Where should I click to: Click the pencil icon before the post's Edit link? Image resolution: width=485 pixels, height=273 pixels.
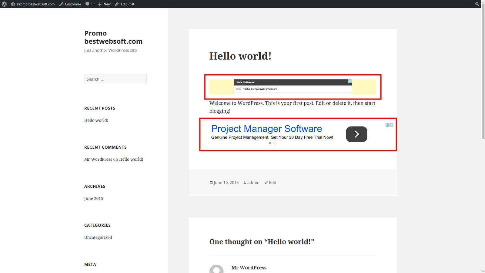point(266,183)
